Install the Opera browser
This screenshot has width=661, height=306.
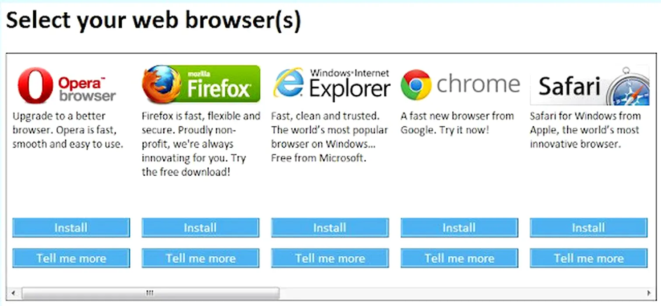pyautogui.click(x=71, y=228)
